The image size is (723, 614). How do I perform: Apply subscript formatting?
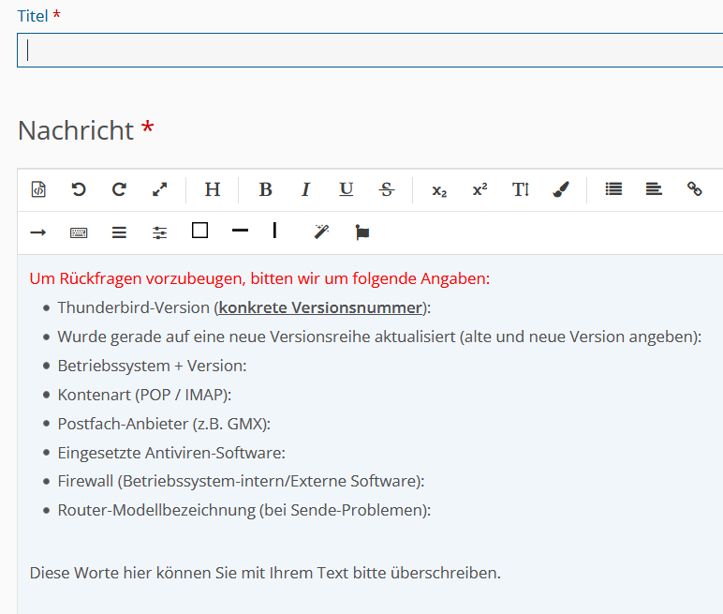tap(439, 190)
